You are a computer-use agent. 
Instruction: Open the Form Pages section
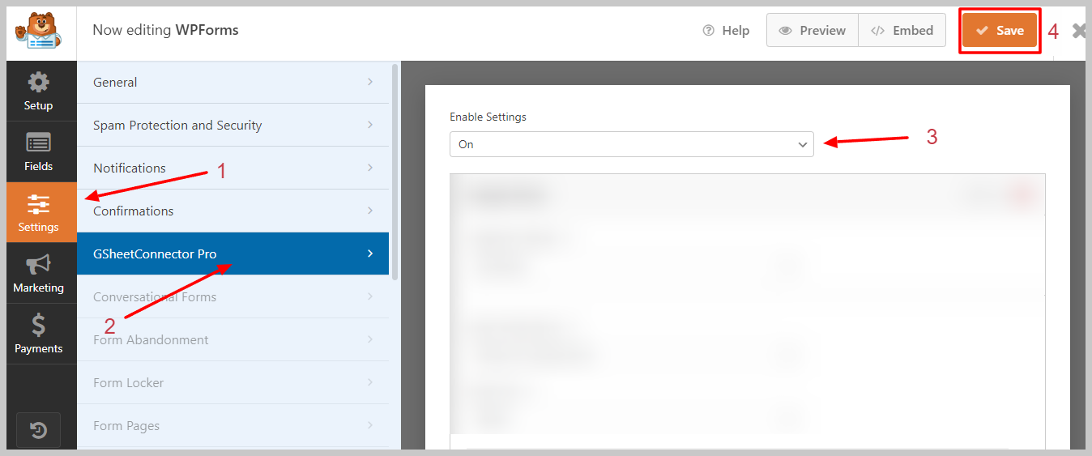232,425
